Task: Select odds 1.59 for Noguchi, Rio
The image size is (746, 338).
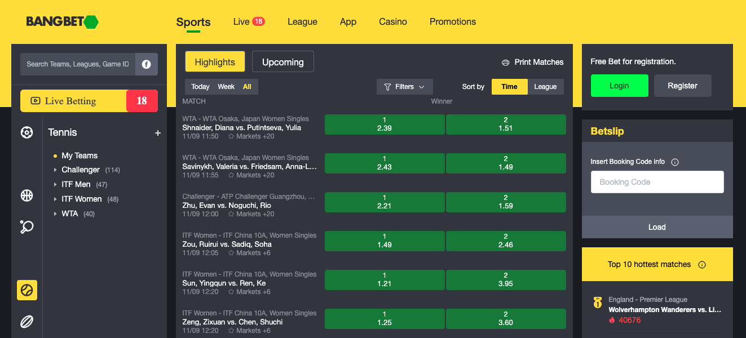Action: (506, 202)
